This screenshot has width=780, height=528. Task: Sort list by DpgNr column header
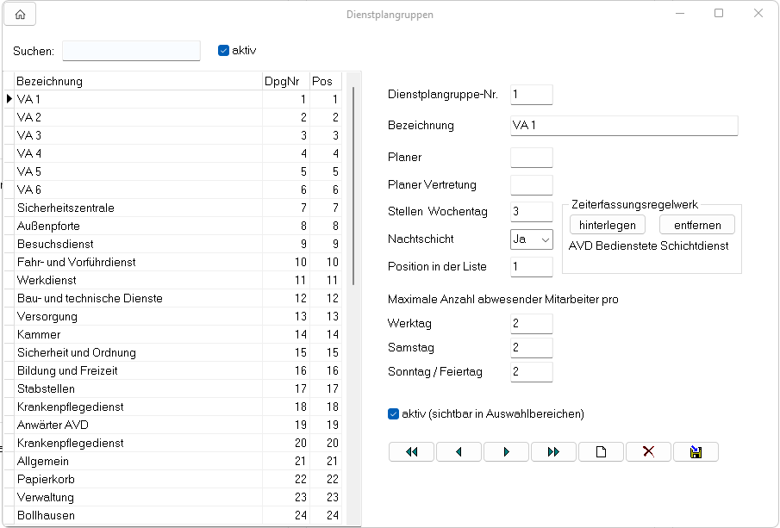pos(284,81)
